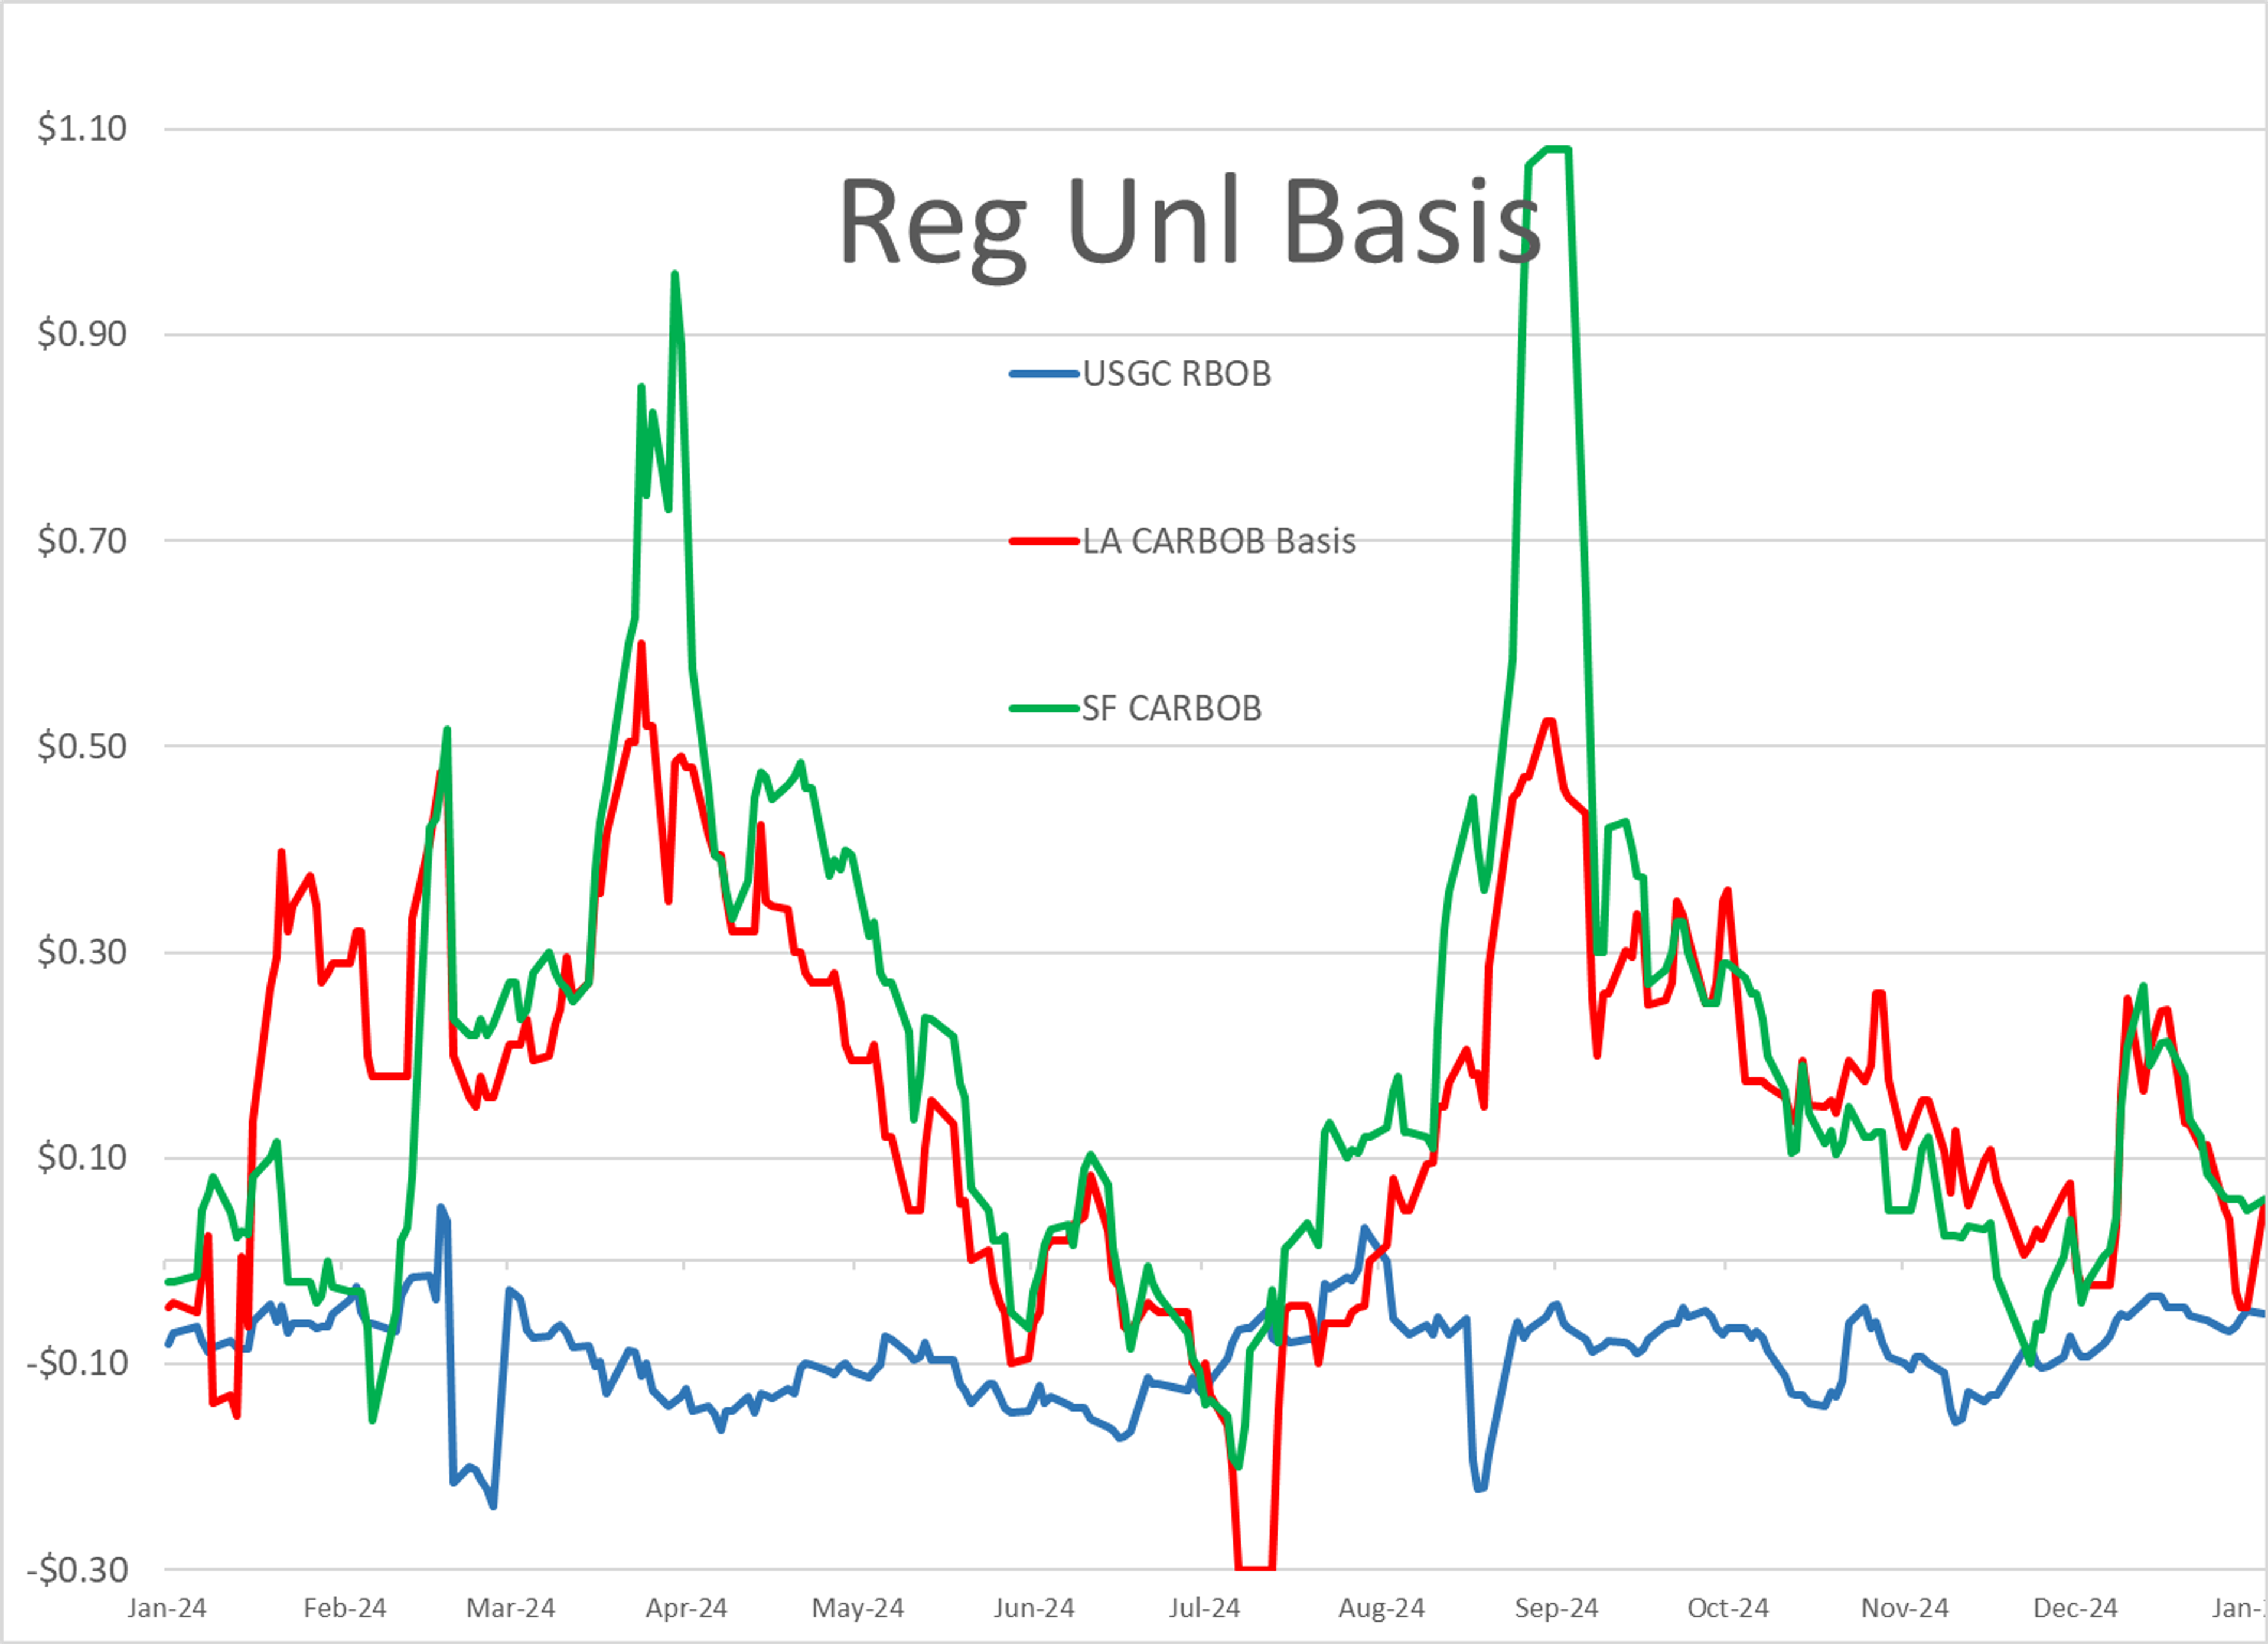2268x1644 pixels.
Task: Click the May-24 x-axis label
Action: [x=858, y=1608]
